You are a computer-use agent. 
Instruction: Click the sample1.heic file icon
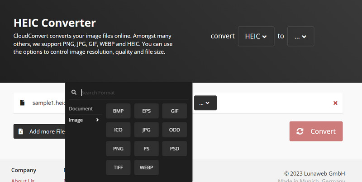pos(22,103)
